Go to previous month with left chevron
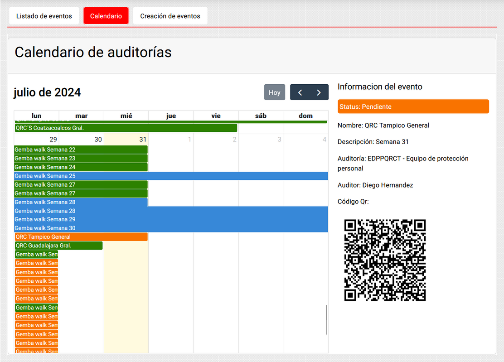The height and width of the screenshot is (362, 504). point(300,92)
